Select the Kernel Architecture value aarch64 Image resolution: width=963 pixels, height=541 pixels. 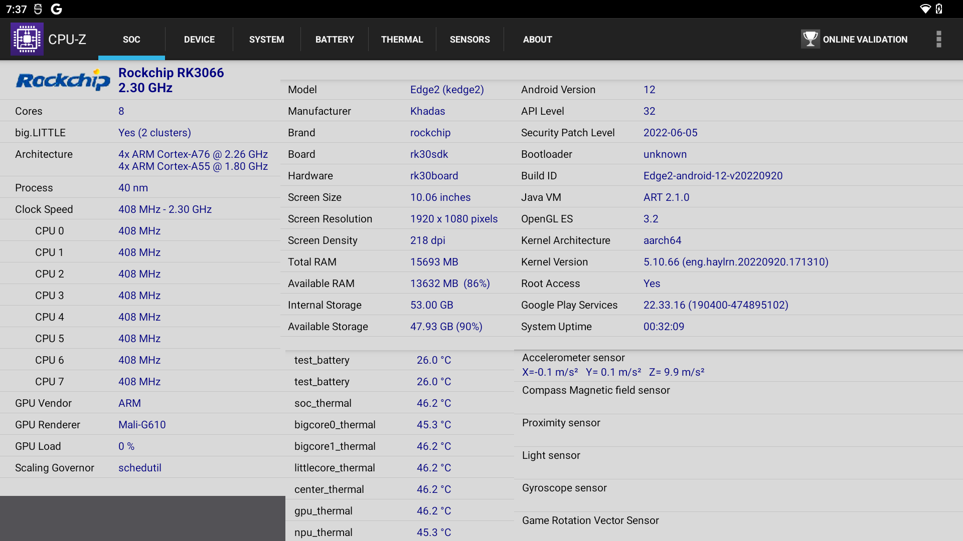(x=663, y=240)
